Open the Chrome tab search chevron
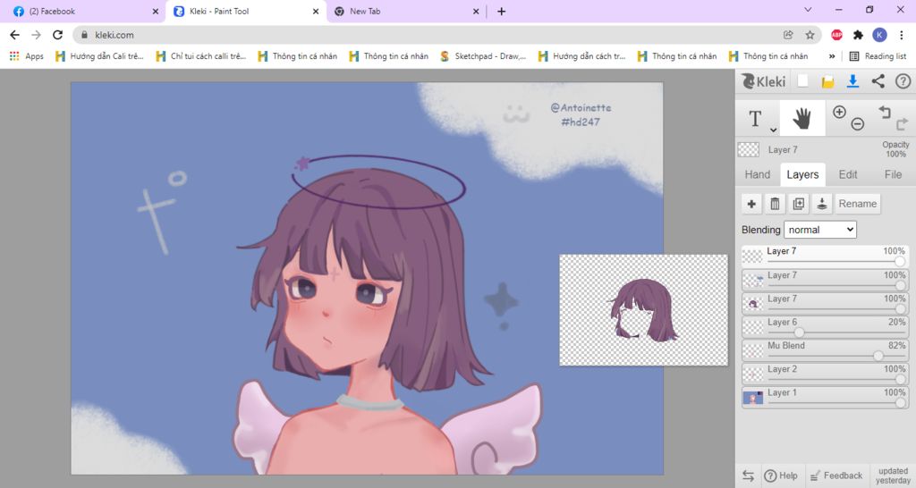Screen dimensions: 916x488 [x=808, y=10]
